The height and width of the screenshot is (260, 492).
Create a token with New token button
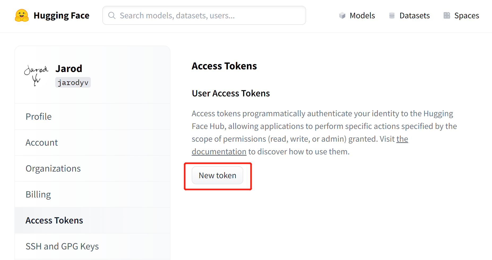pyautogui.click(x=217, y=175)
